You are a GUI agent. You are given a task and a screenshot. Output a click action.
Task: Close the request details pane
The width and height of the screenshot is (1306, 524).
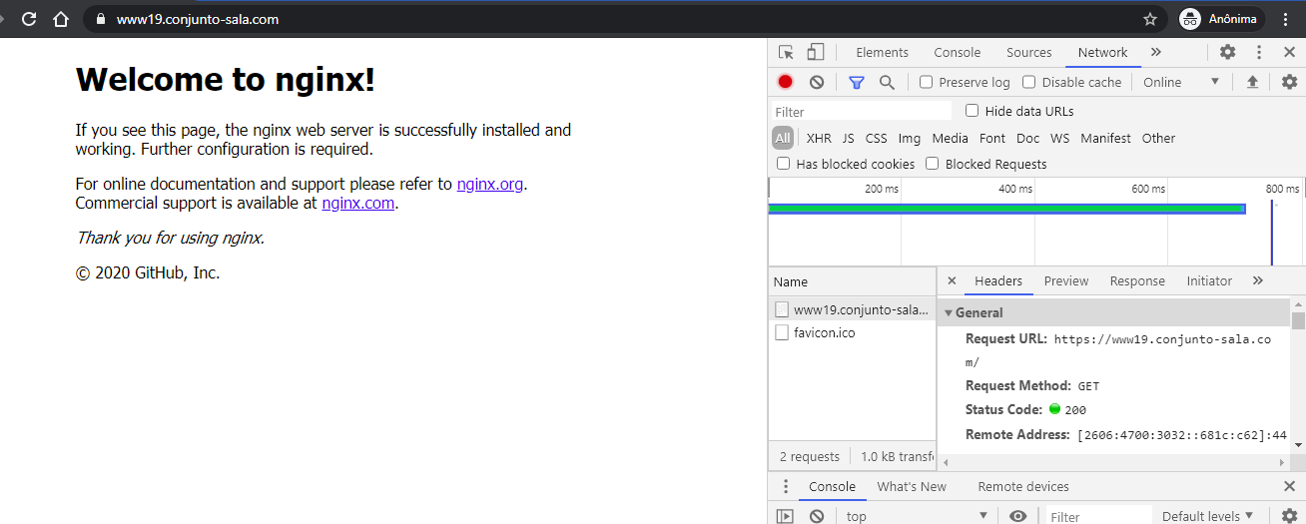click(x=952, y=281)
